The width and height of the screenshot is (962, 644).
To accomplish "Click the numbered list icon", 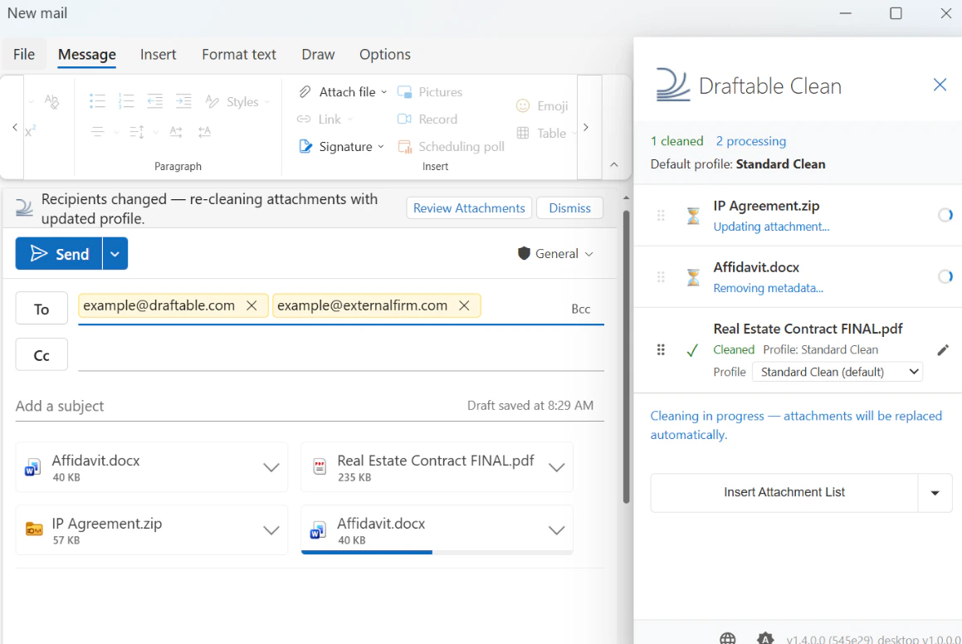I will 126,101.
